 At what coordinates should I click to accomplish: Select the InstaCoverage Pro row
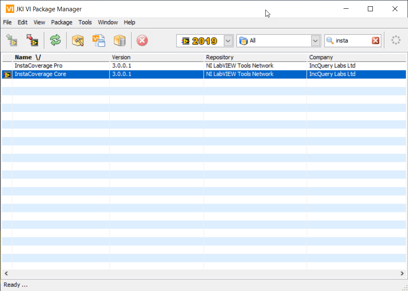tap(204, 66)
